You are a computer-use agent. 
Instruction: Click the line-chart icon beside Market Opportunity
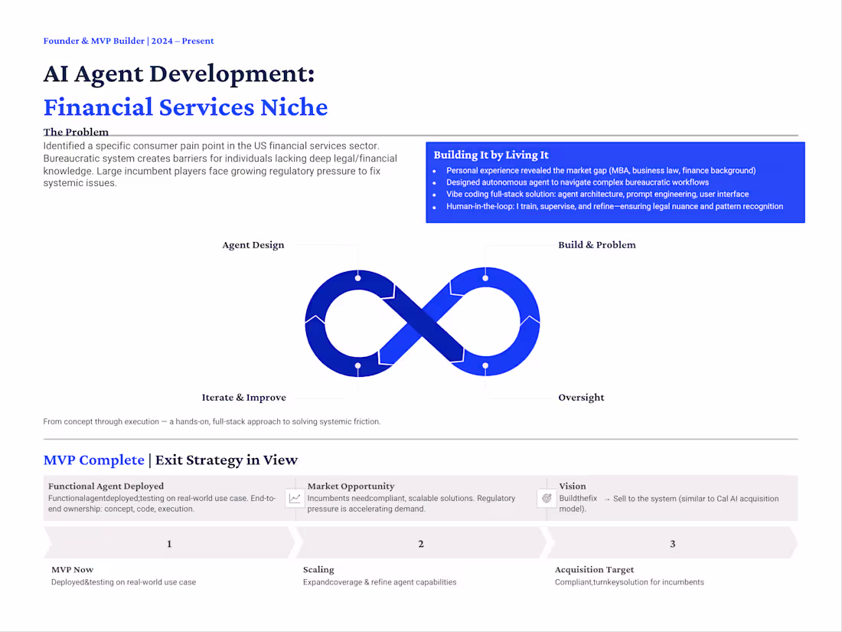(294, 498)
